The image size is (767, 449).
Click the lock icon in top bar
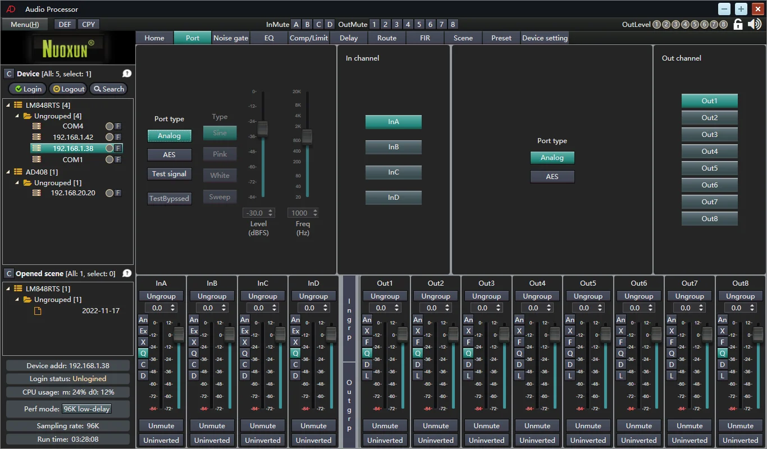[738, 24]
